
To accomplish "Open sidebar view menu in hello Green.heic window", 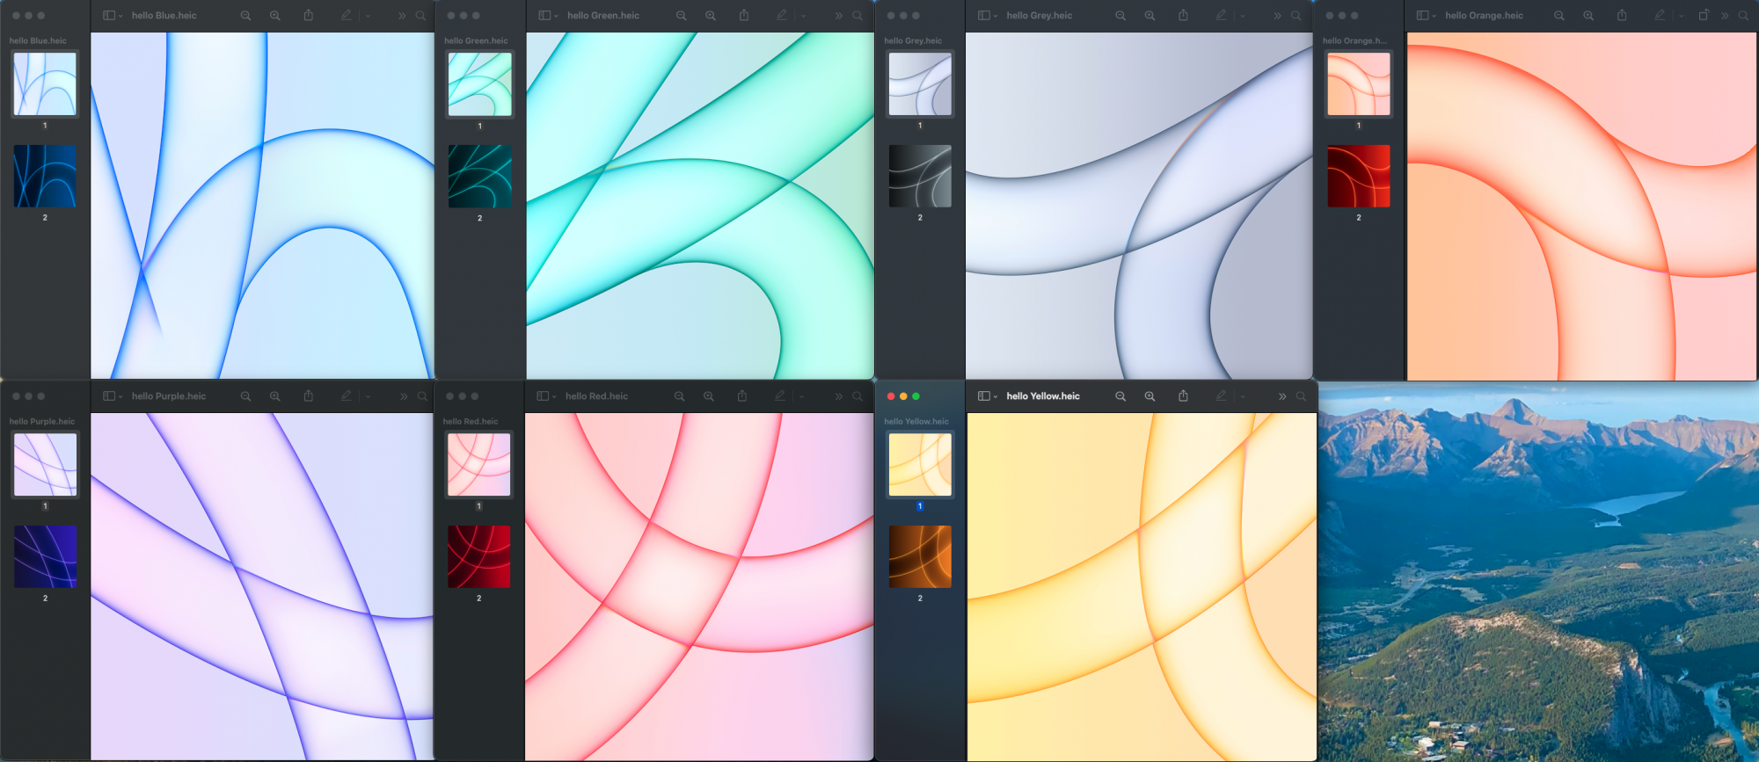I will pyautogui.click(x=547, y=16).
